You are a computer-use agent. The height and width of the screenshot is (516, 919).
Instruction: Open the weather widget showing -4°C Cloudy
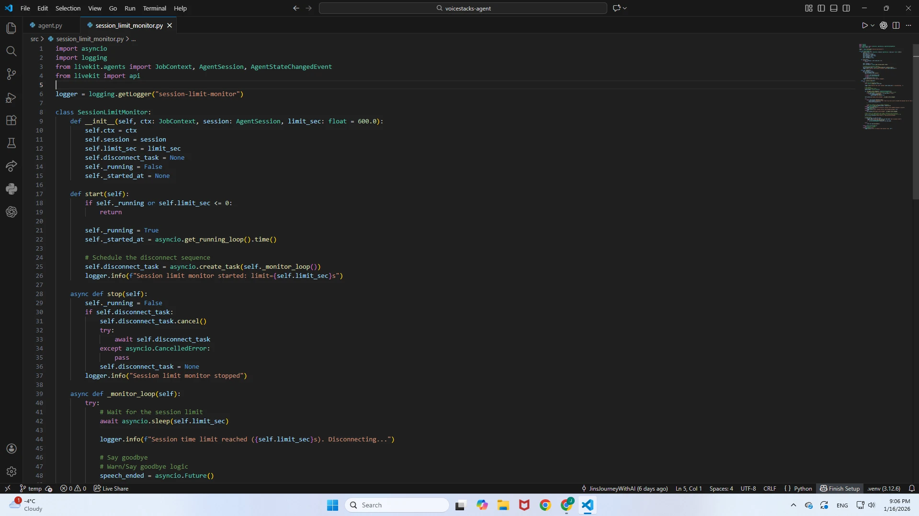pos(26,505)
